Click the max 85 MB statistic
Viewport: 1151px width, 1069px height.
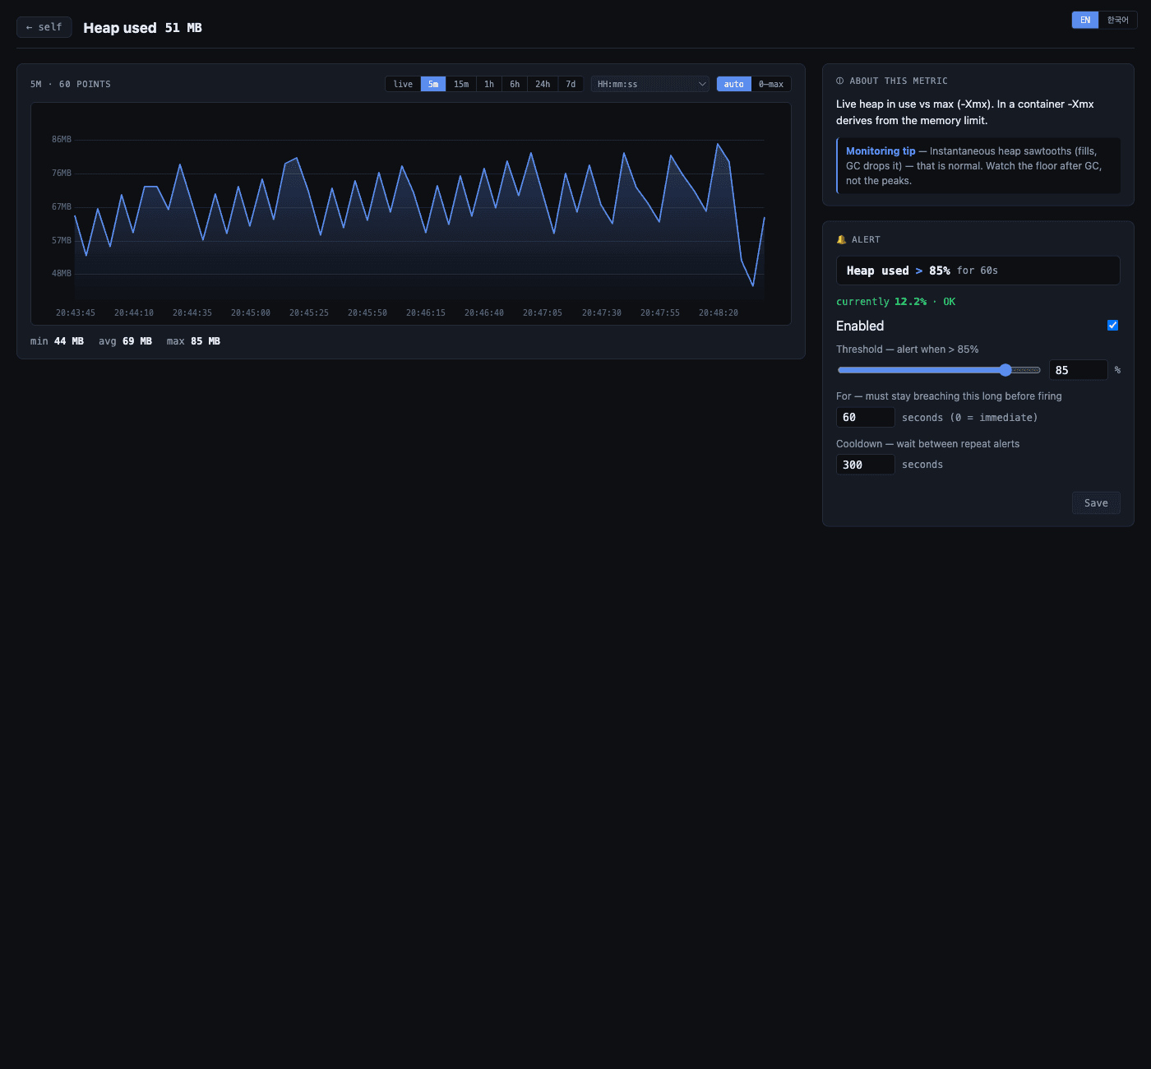click(x=193, y=341)
